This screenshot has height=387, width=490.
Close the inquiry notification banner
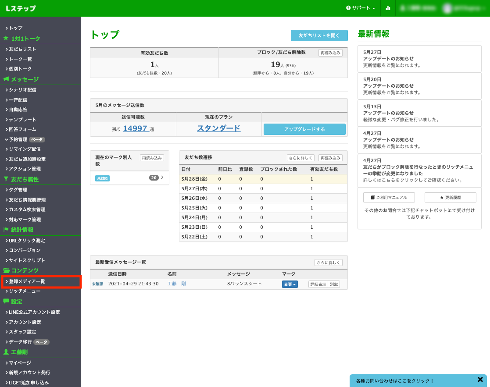click(x=480, y=379)
